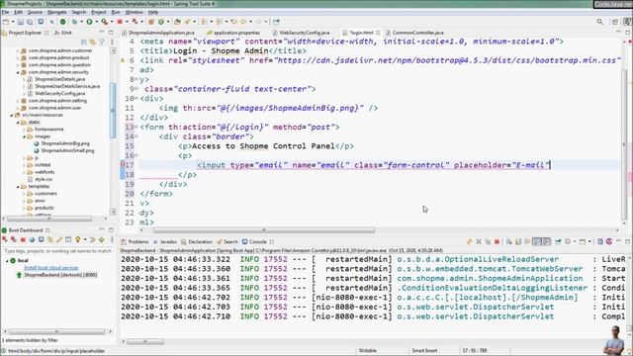Switch to ShopmeAdminApplication.java editor tab
This screenshot has height=356, width=633.
[158, 33]
